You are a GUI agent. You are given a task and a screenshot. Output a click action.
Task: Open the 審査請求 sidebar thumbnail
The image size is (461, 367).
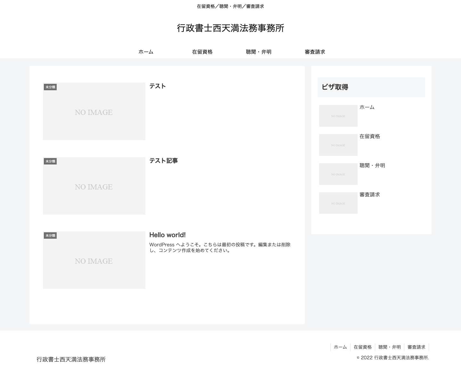[x=338, y=203]
